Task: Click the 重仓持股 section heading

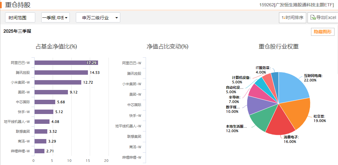Action: pyautogui.click(x=18, y=5)
